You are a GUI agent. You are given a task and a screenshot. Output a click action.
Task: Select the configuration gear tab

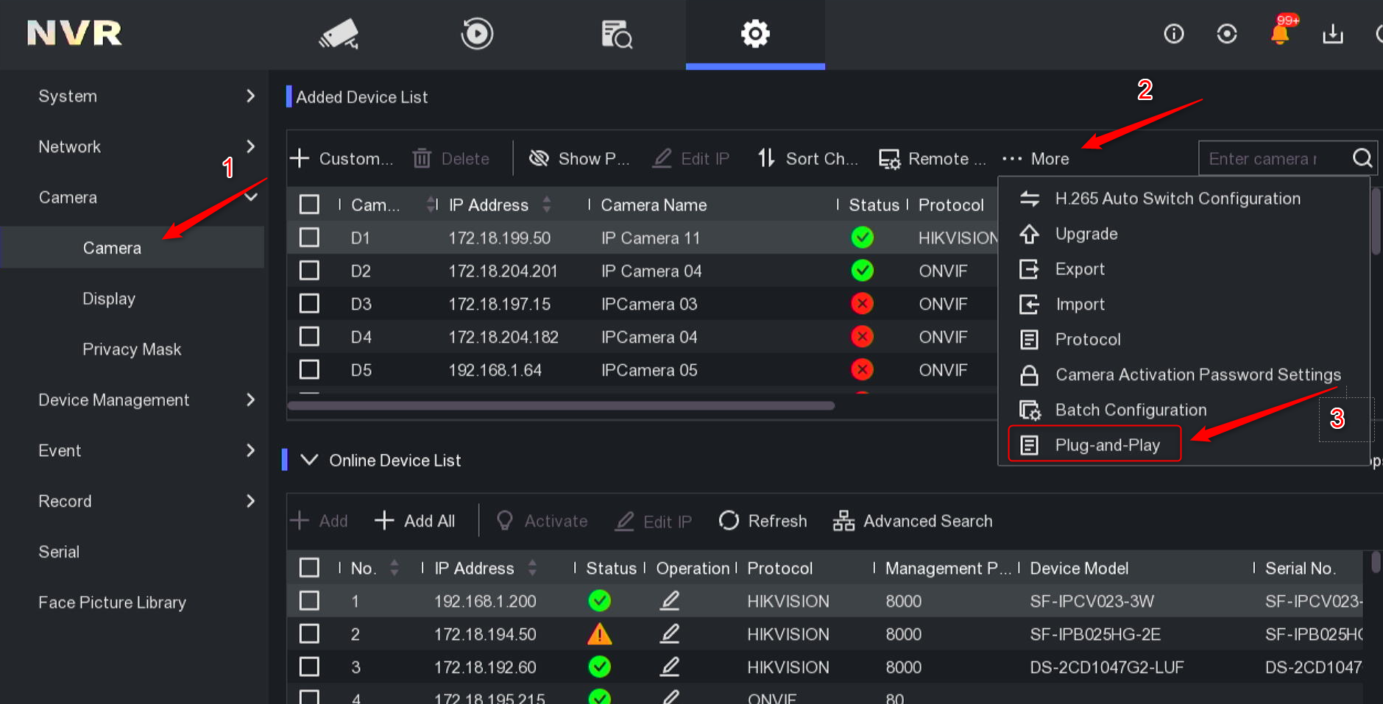tap(755, 34)
